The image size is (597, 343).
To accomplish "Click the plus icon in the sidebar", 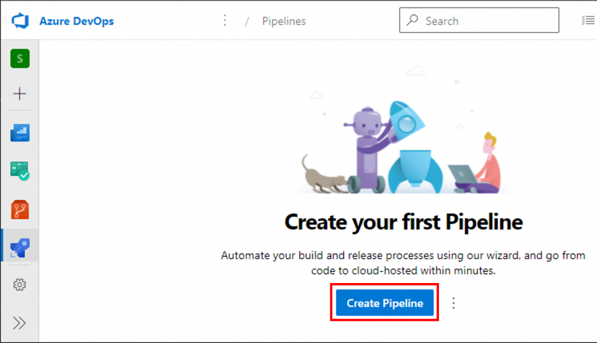I will tap(20, 94).
